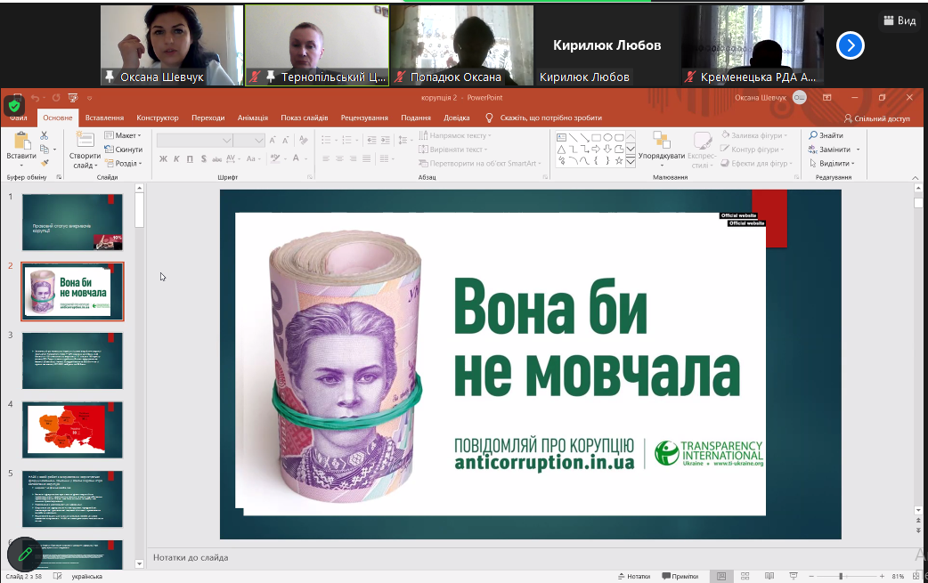This screenshot has width=928, height=583.
Task: Click Примітки comments button in status bar
Action: pos(680,576)
